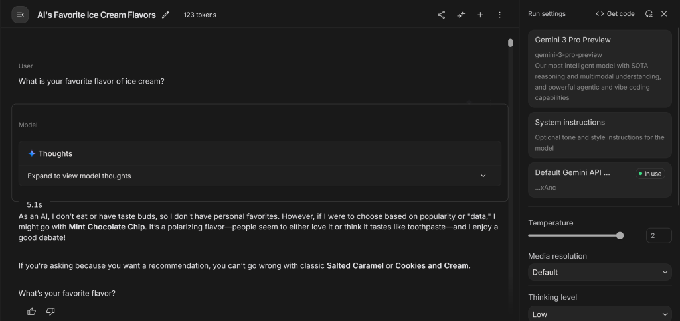Click the pencil icon to rename the chat title
Image resolution: width=680 pixels, height=321 pixels.
(165, 15)
